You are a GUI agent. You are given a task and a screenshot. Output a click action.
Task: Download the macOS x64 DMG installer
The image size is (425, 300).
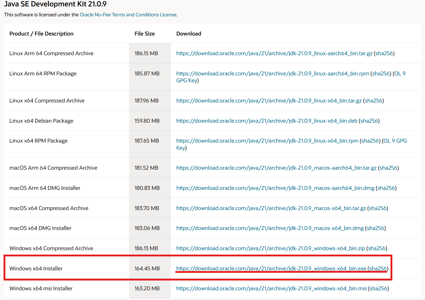[270, 228]
